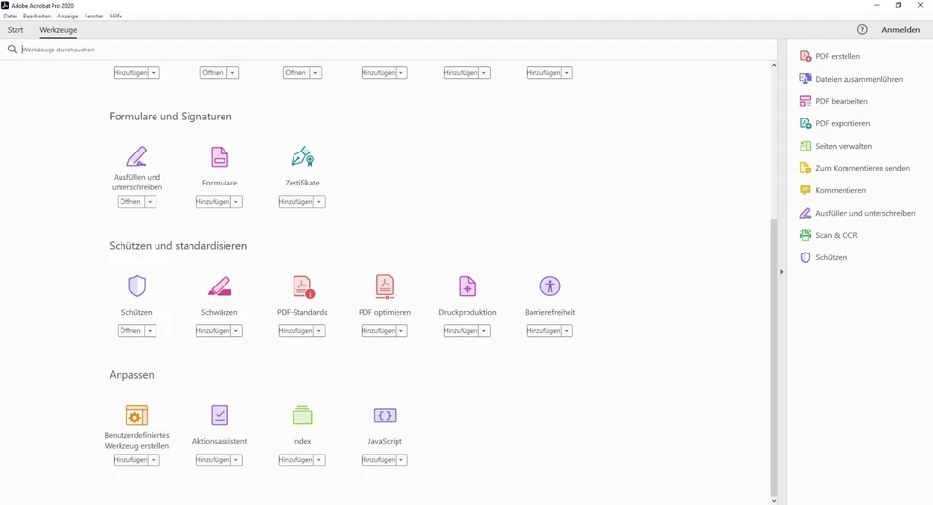This screenshot has width=933, height=505.
Task: Select the Formulare tool icon
Action: [x=220, y=157]
